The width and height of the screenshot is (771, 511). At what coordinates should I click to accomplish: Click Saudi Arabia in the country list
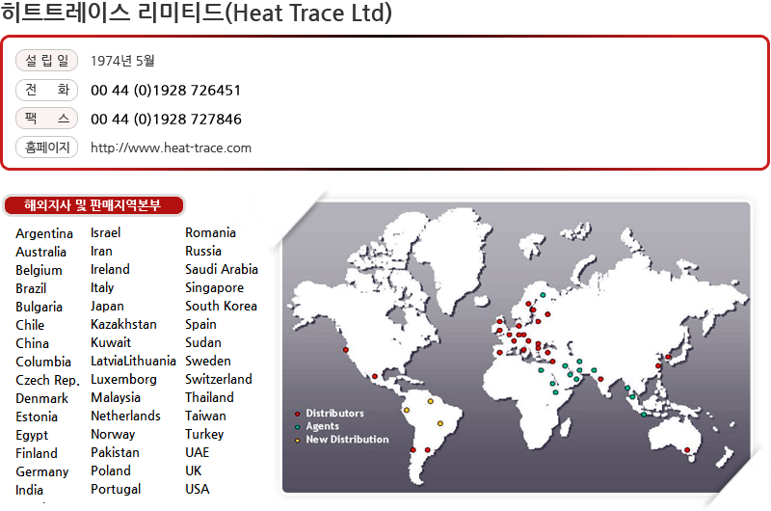click(222, 269)
